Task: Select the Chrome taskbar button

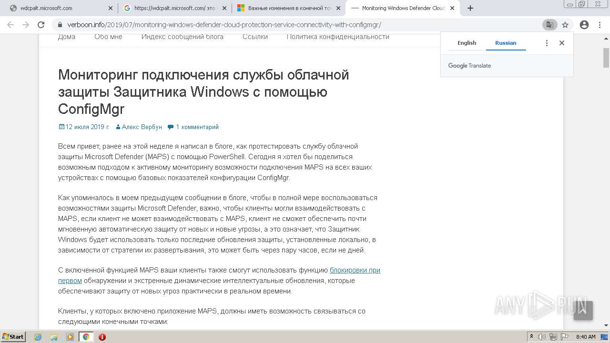Action: (86, 337)
